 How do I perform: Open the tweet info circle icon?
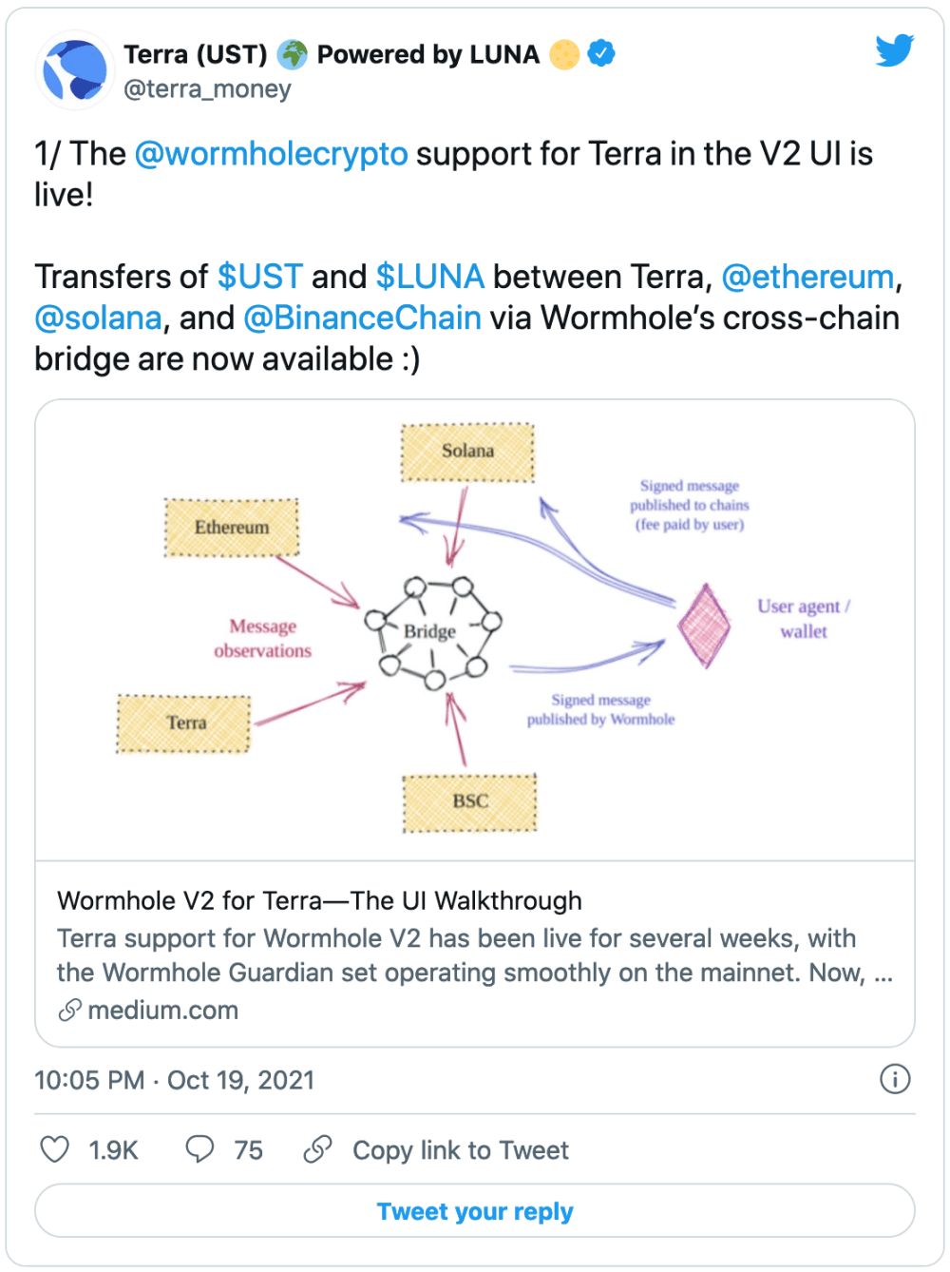click(x=895, y=1079)
